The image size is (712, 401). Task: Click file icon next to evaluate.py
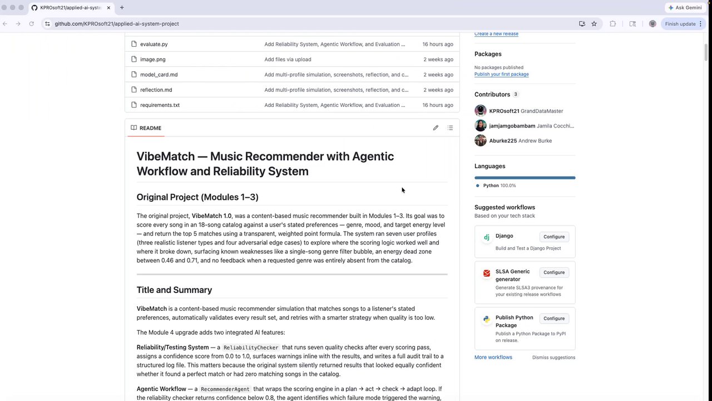tap(133, 44)
